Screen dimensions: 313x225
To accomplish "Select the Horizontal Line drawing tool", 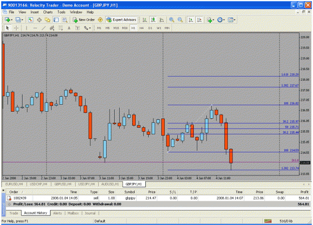I will point(35,28).
